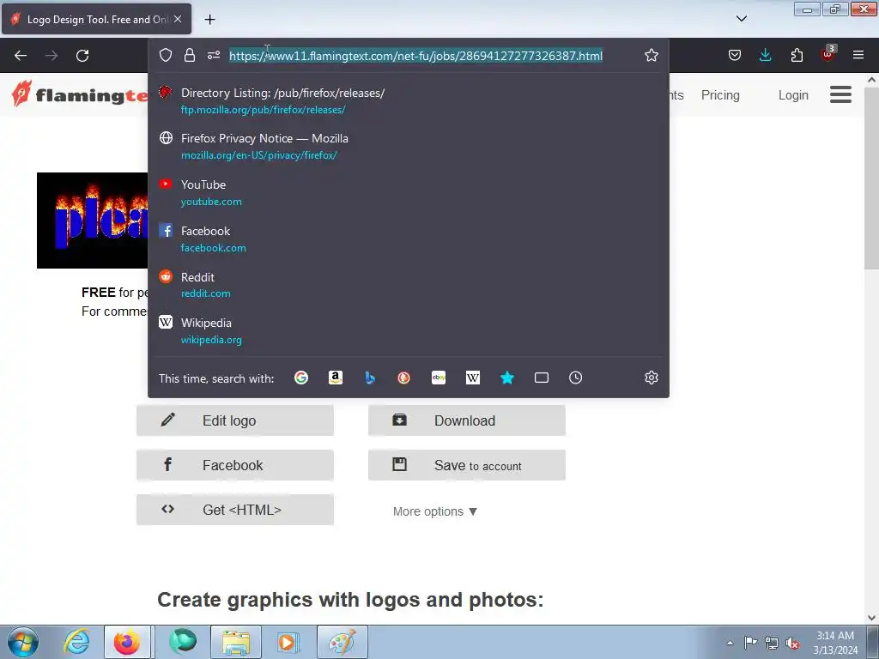Open Windows Media Player in taskbar
Screen dimensions: 879x659
[288, 642]
